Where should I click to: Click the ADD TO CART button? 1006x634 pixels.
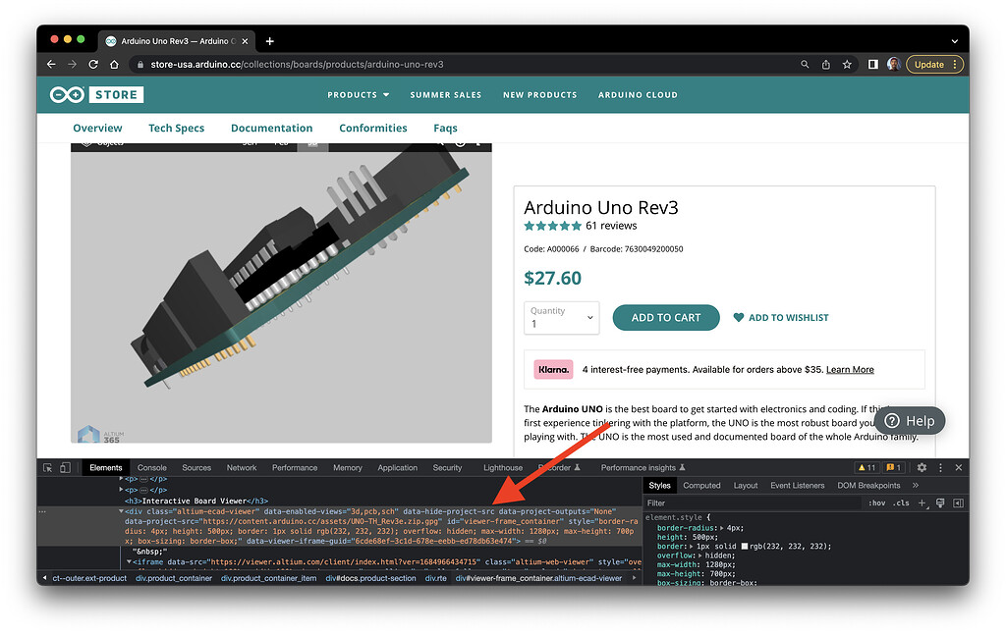point(666,317)
